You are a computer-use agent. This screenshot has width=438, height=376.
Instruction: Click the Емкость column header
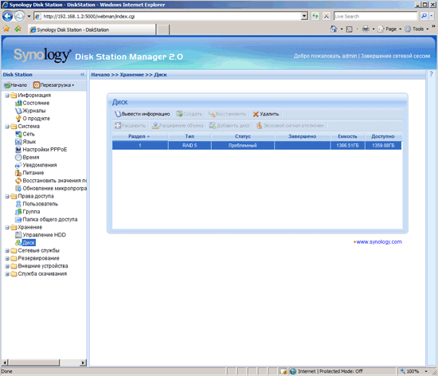pos(347,136)
